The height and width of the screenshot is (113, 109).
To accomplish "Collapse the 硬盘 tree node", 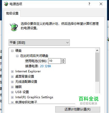I will 12,51.
